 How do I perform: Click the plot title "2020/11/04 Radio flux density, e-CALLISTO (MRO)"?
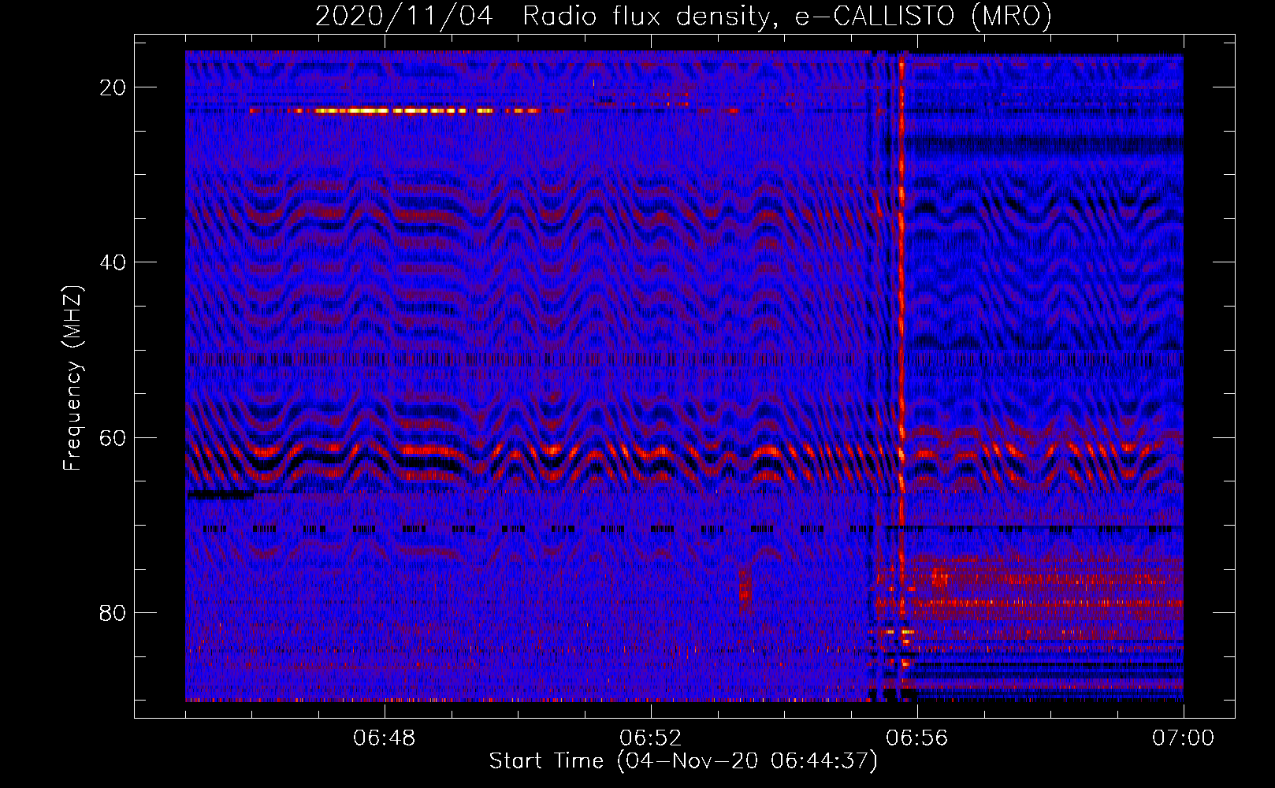click(x=683, y=16)
